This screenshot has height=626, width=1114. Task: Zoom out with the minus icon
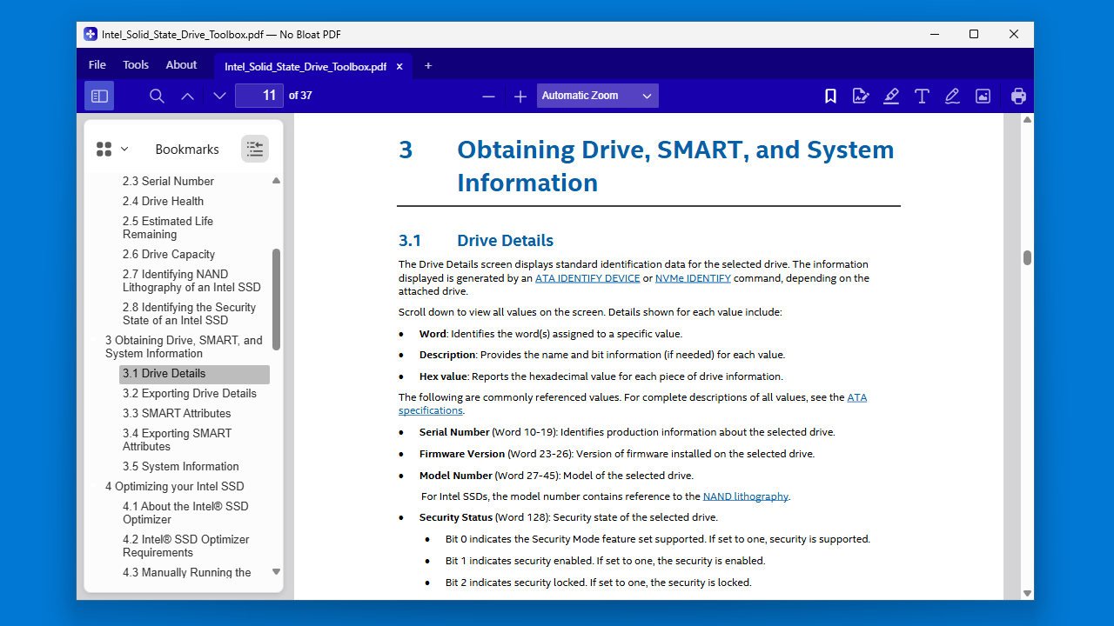click(x=488, y=97)
